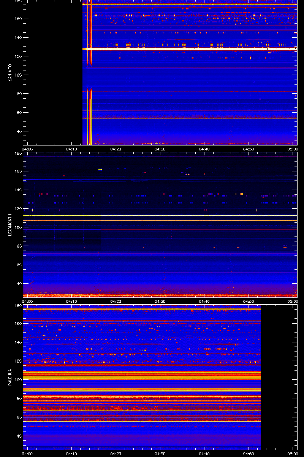Pick the 120 frequency tick of Palehua
This screenshot has height=457, width=304.
(18, 361)
